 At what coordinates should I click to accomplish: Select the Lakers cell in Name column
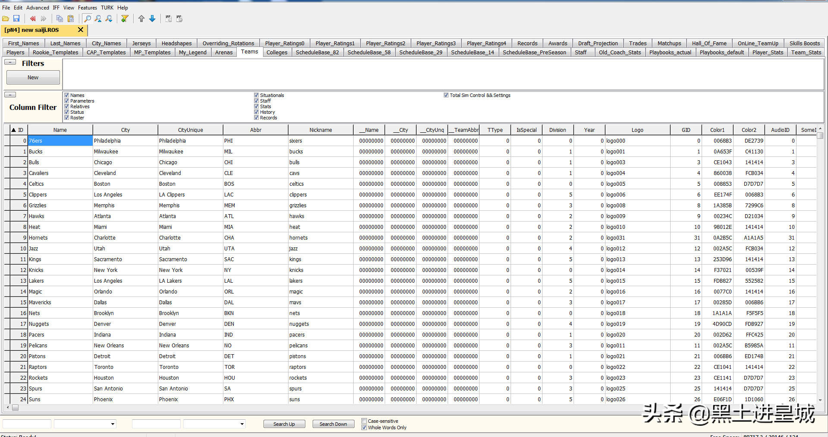[x=60, y=281]
